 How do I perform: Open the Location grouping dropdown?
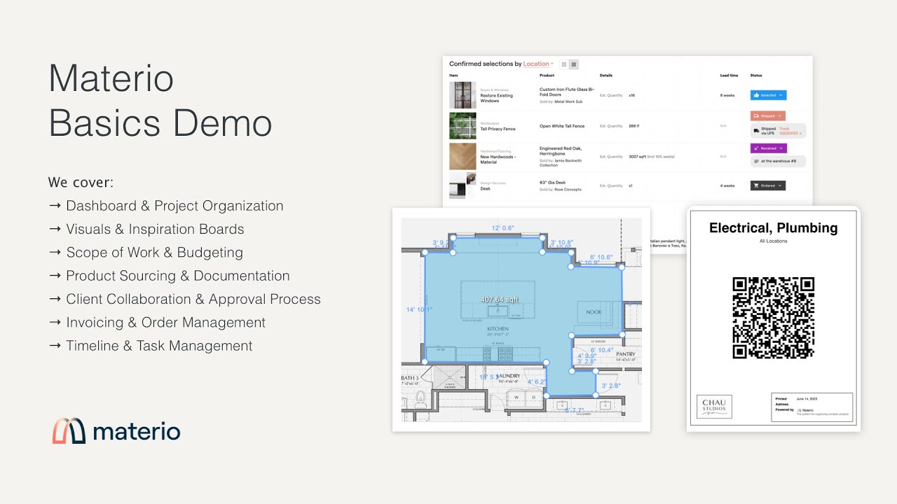538,64
